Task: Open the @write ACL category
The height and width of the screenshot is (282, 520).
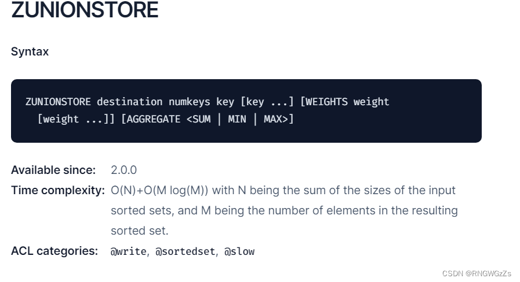Action: [x=129, y=251]
